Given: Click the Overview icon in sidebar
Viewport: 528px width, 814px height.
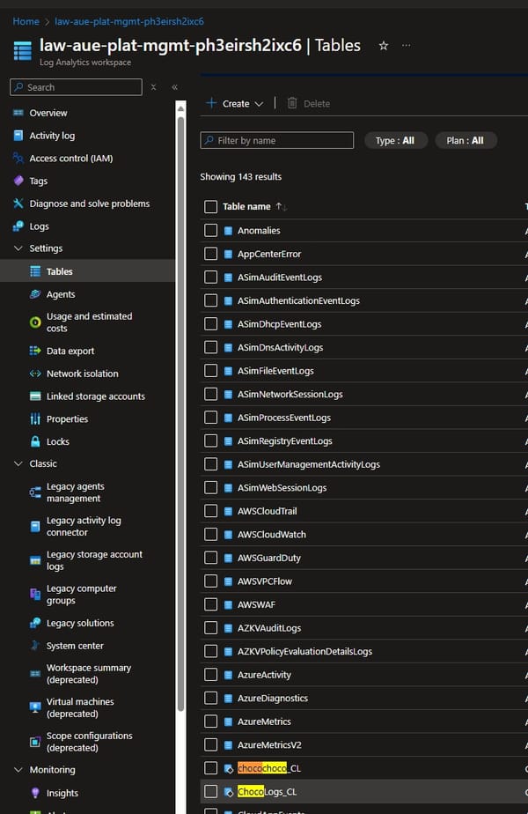Looking at the screenshot, I should click(x=18, y=113).
